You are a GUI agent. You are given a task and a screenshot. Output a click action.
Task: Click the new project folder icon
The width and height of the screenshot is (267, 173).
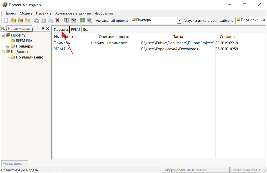pos(13,20)
